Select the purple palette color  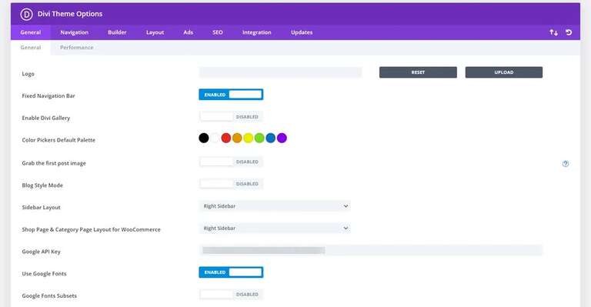[x=282, y=138]
